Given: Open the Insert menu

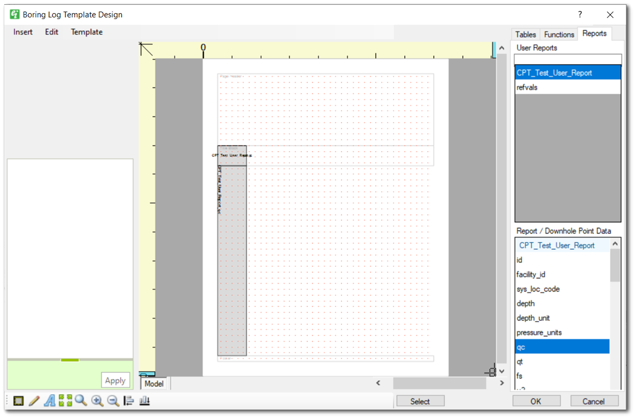Looking at the screenshot, I should [x=23, y=32].
